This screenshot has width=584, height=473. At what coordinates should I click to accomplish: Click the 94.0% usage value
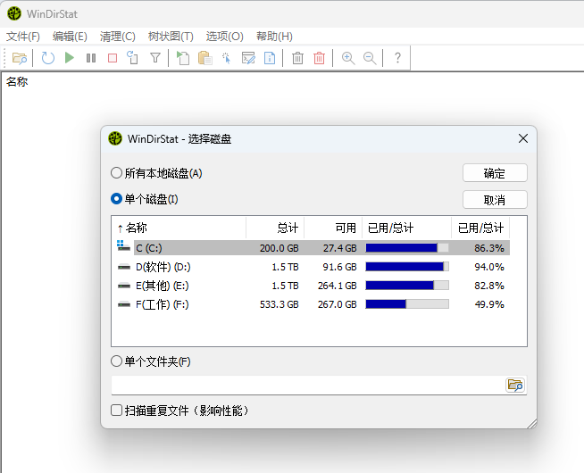(489, 267)
